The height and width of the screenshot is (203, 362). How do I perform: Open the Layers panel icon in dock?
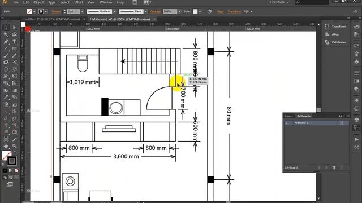click(357, 120)
